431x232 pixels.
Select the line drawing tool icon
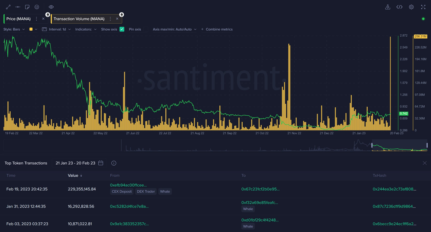point(8,7)
